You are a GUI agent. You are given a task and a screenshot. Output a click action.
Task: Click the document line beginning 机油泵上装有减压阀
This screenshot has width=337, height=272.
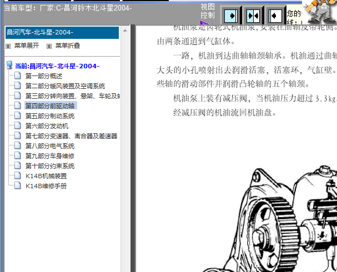click(x=255, y=98)
